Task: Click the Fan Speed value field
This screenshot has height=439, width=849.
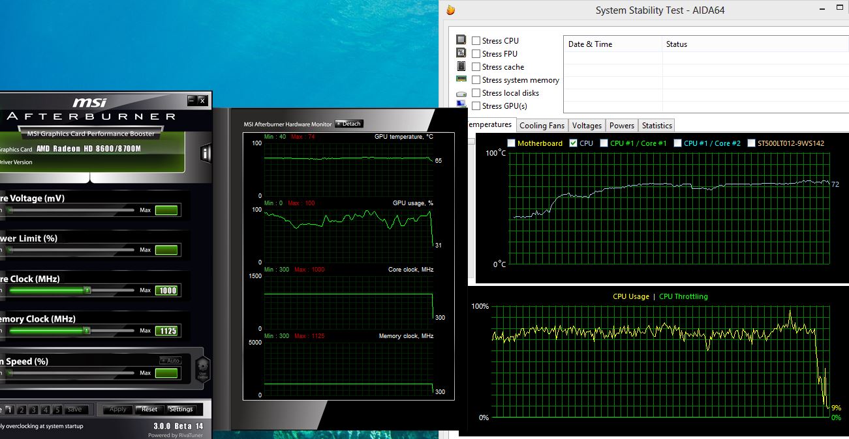Action: [166, 373]
